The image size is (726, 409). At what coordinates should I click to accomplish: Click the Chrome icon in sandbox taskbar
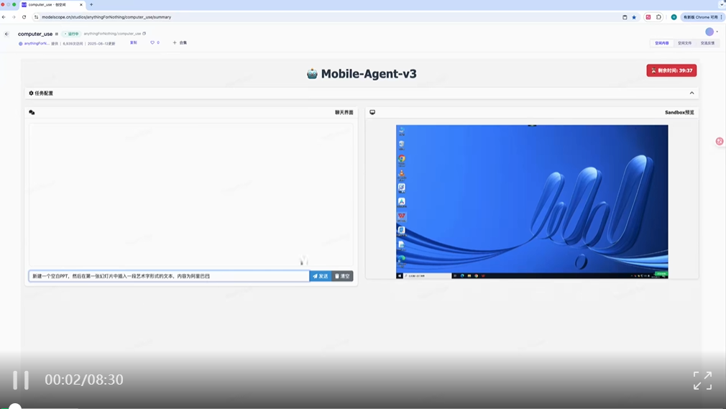476,275
